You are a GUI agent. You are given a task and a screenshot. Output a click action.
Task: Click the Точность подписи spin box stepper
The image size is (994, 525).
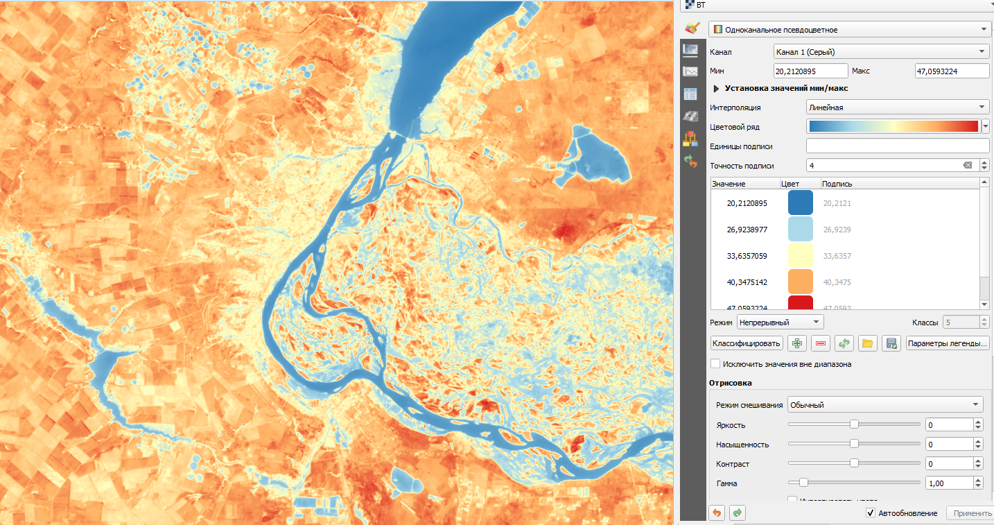tap(984, 165)
